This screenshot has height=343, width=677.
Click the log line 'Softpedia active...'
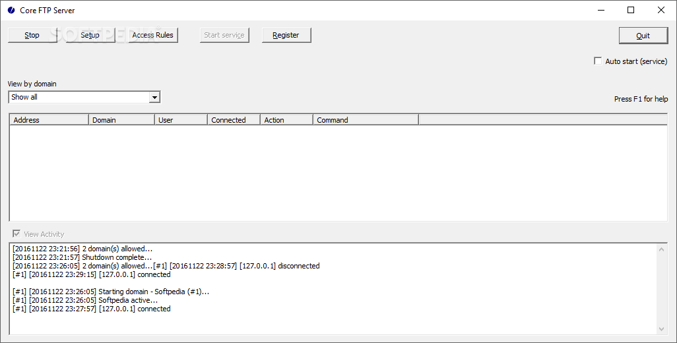pos(85,300)
